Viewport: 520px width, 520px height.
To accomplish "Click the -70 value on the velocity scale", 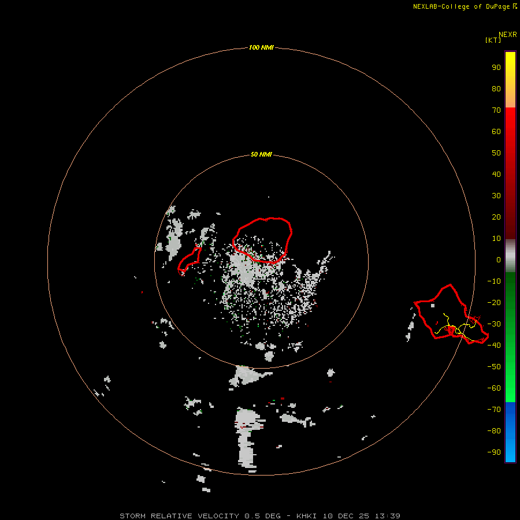I will (494, 409).
